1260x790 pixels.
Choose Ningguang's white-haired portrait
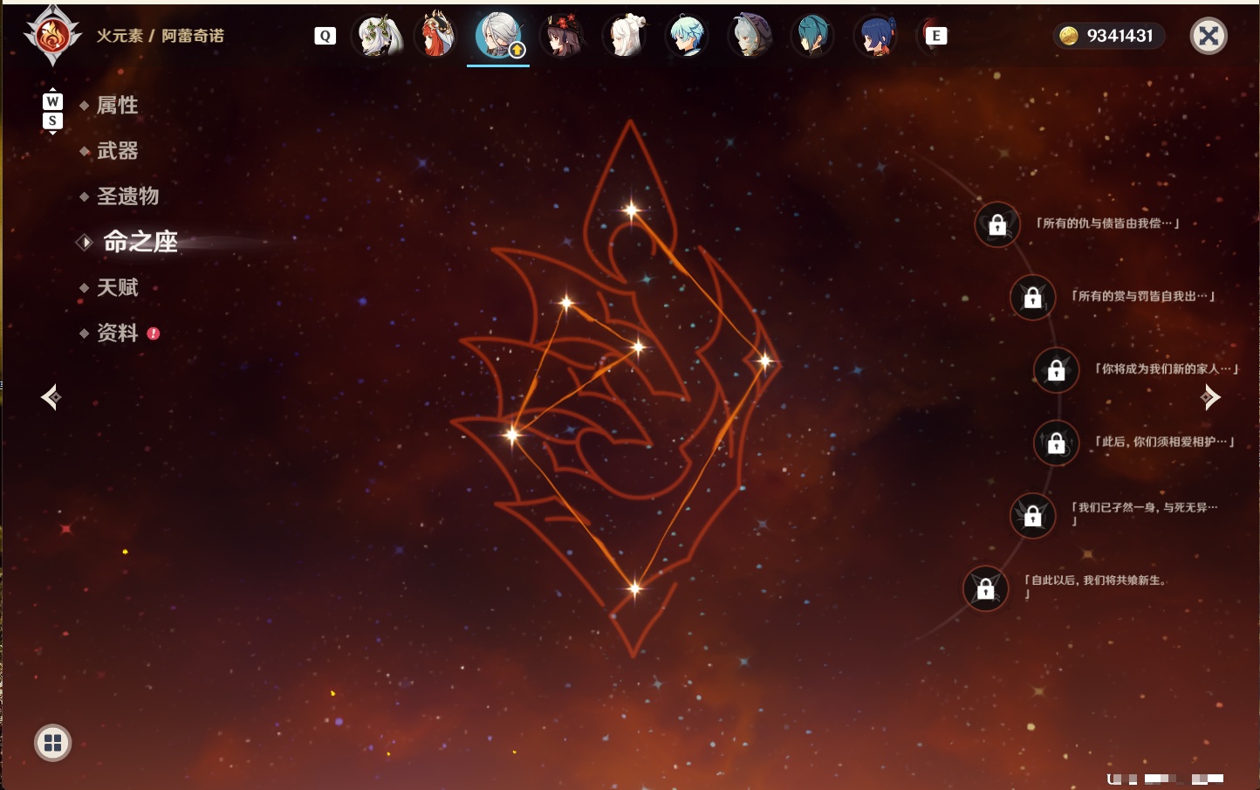[625, 36]
